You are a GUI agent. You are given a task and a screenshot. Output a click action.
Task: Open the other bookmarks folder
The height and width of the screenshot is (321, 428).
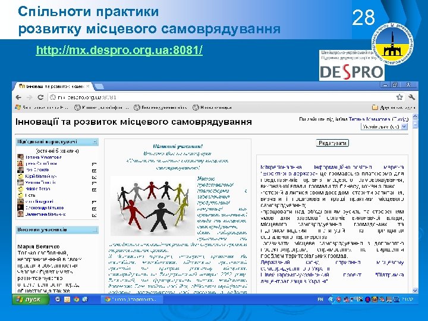394,108
